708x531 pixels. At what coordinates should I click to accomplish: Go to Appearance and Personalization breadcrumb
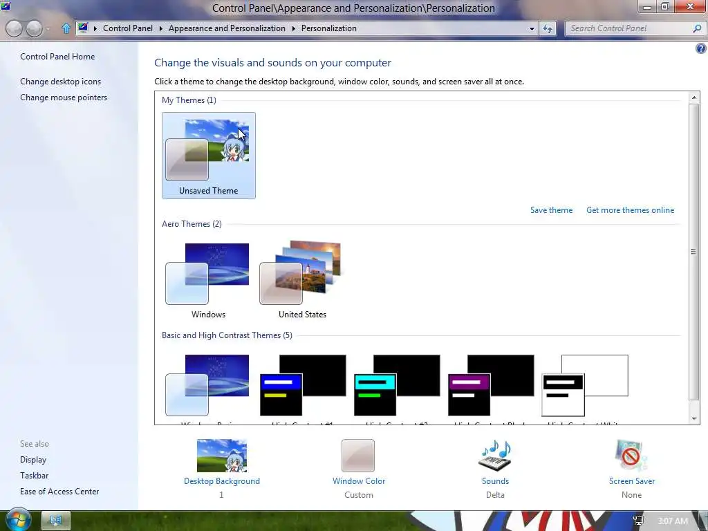tap(227, 28)
